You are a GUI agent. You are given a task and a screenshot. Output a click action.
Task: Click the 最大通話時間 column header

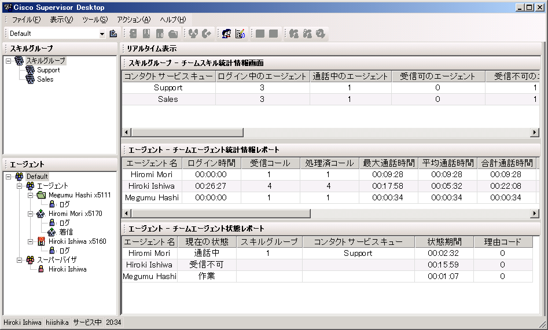[389, 163]
